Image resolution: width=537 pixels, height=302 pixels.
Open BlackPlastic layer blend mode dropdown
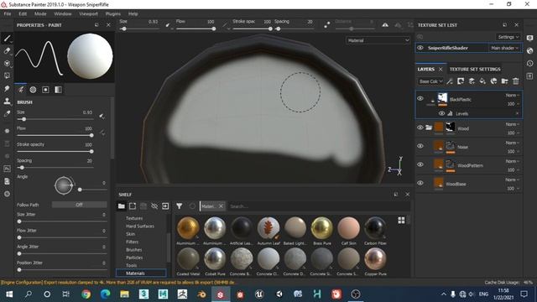[513, 95]
